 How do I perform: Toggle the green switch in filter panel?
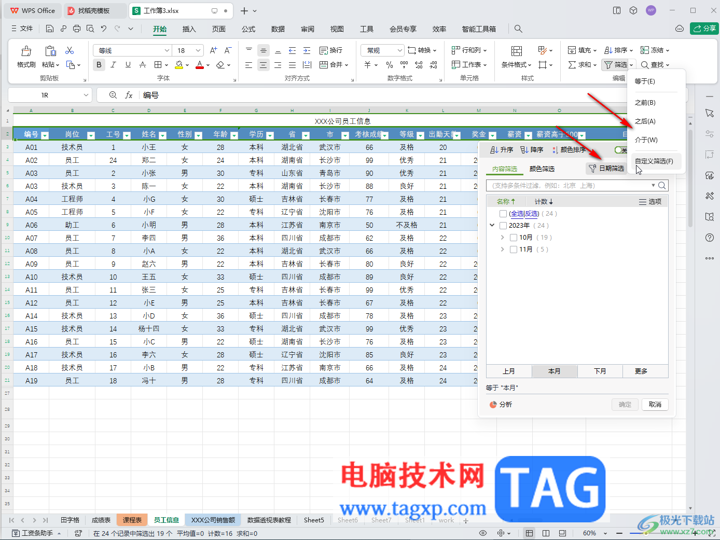tap(621, 150)
